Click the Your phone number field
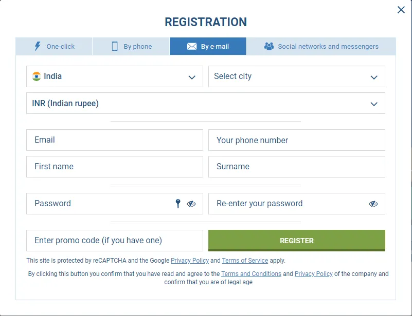This screenshot has width=412, height=316. point(296,140)
